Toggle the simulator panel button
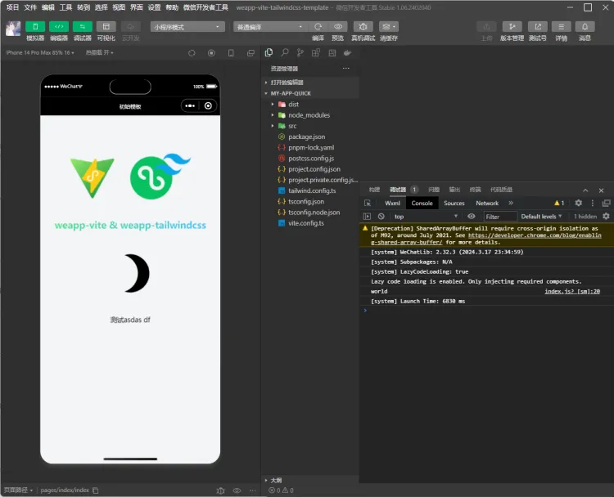Viewport: 614px width, 497px height. point(35,27)
